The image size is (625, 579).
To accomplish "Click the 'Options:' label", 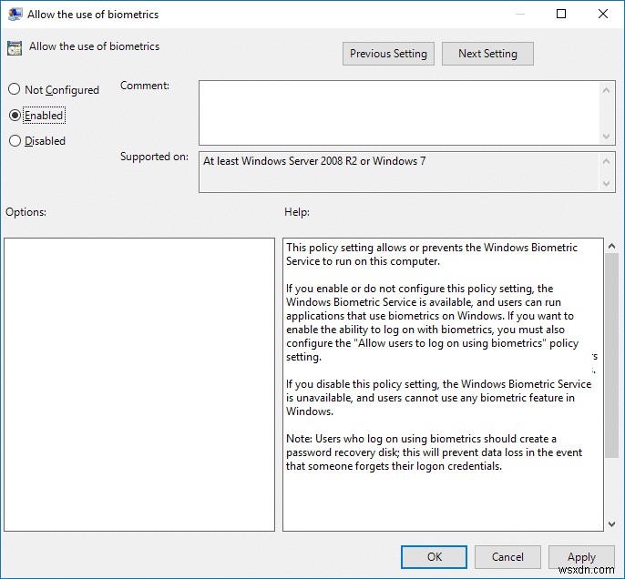I will pos(26,212).
